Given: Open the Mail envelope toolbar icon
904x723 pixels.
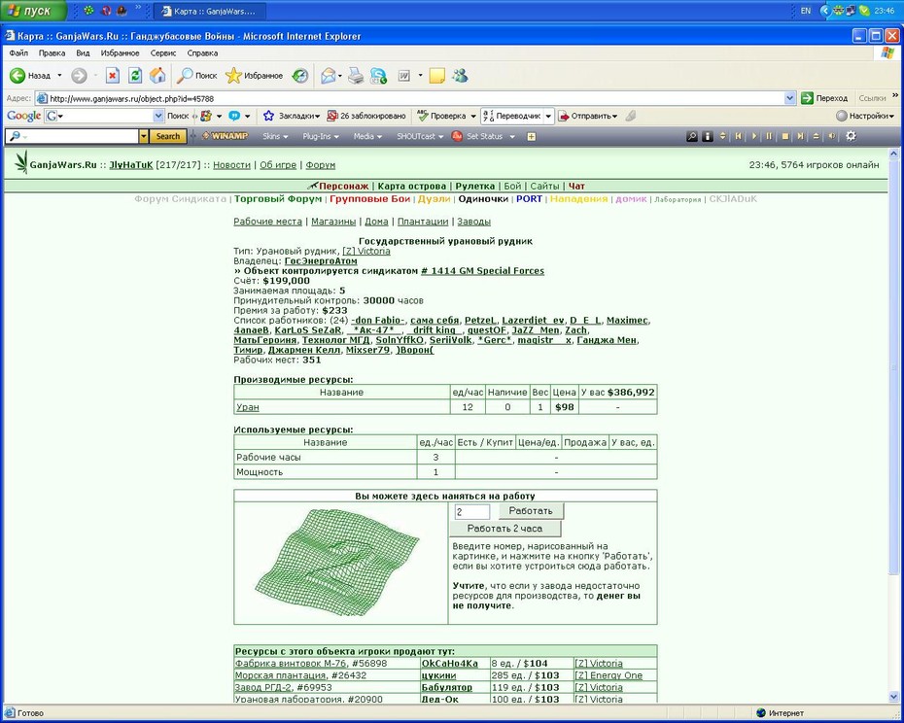Looking at the screenshot, I should pos(328,76).
